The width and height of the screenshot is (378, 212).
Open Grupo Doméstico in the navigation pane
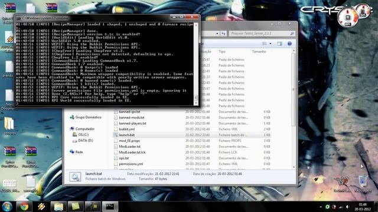pos(88,117)
